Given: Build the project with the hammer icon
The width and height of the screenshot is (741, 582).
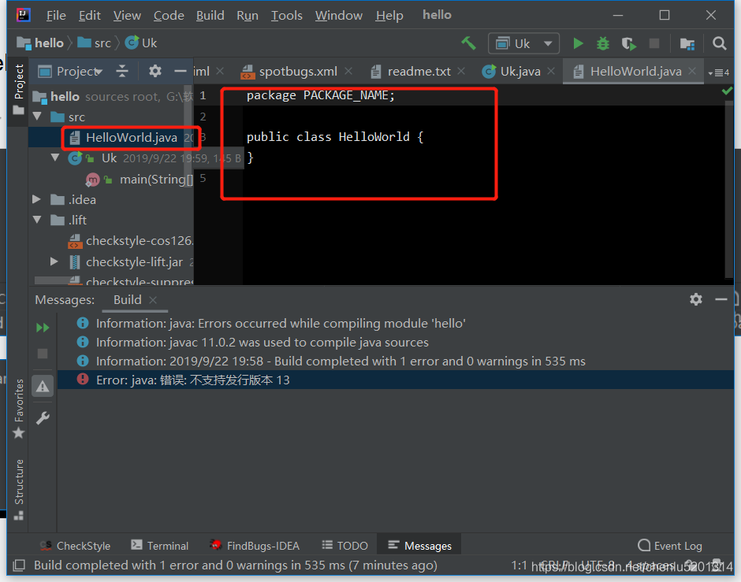Looking at the screenshot, I should pos(469,43).
